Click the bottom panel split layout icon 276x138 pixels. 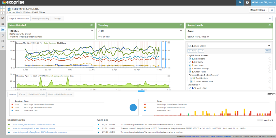[272, 94]
